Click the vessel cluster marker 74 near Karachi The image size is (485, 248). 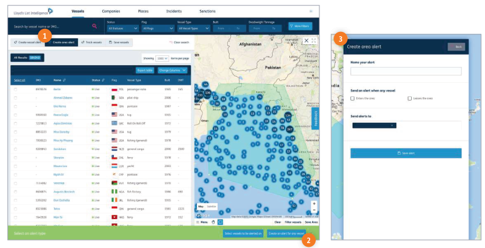pyautogui.click(x=260, y=97)
